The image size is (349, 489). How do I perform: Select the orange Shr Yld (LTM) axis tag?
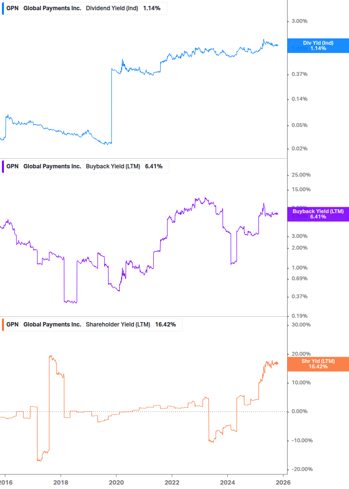tap(318, 364)
